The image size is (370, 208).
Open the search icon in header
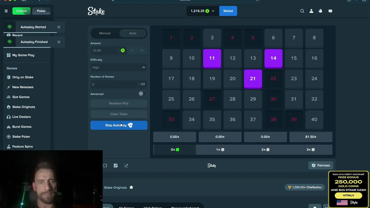[x=302, y=11]
